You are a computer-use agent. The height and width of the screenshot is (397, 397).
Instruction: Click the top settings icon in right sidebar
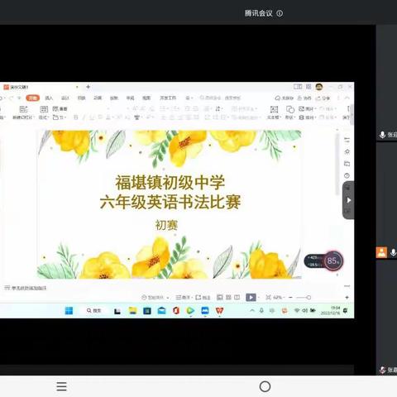pos(347,140)
